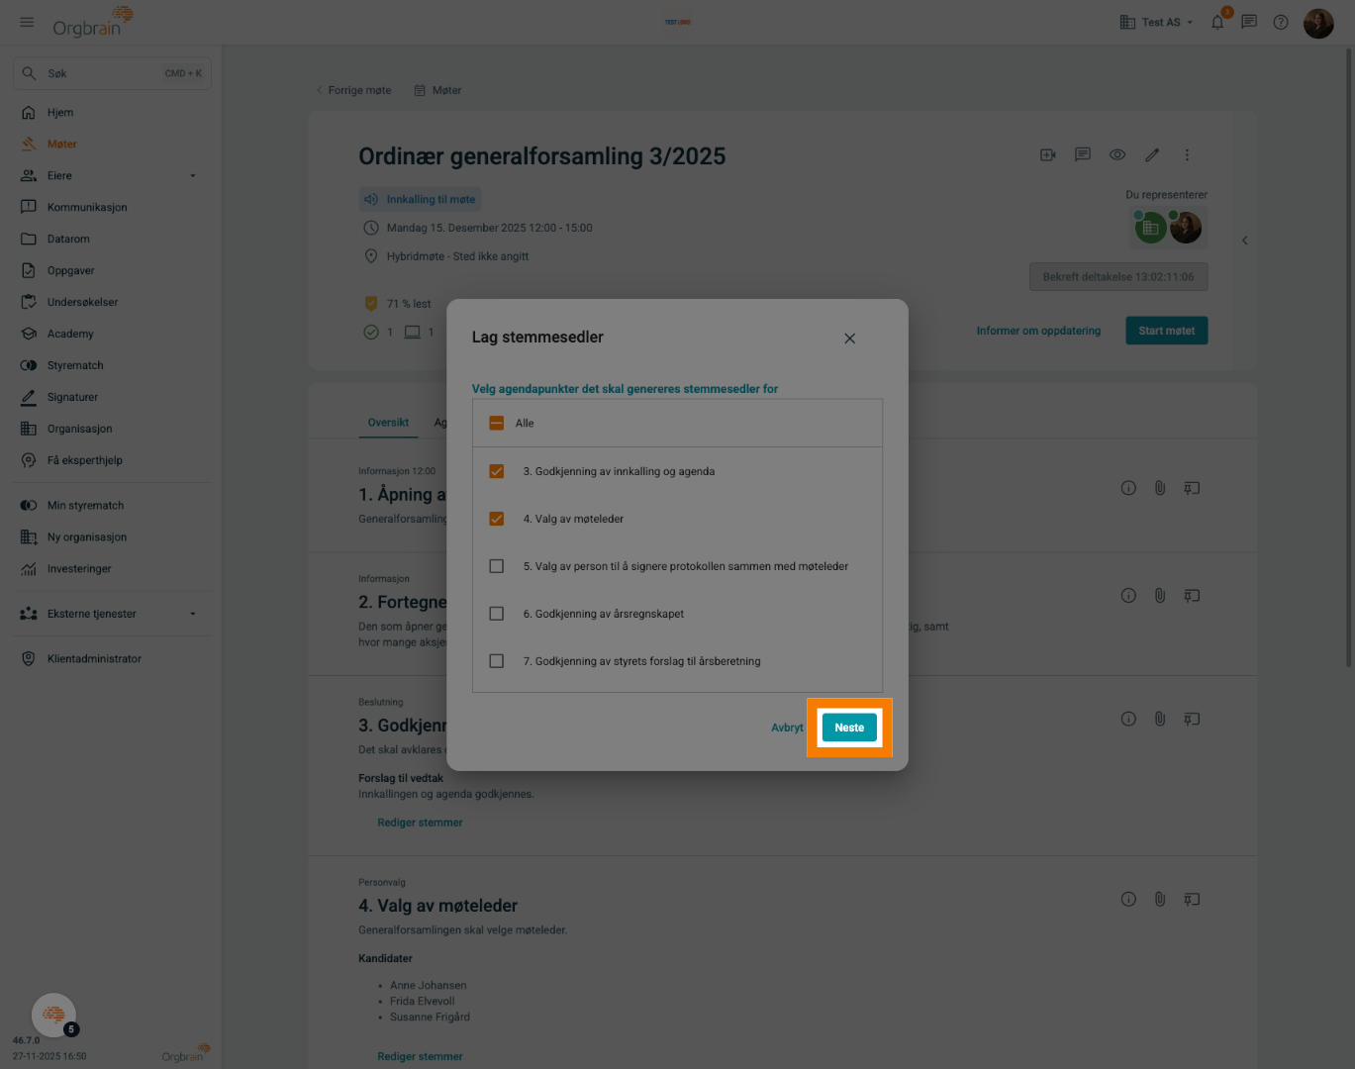
Task: Close the Lag stemmesedler dialog
Action: (x=849, y=339)
